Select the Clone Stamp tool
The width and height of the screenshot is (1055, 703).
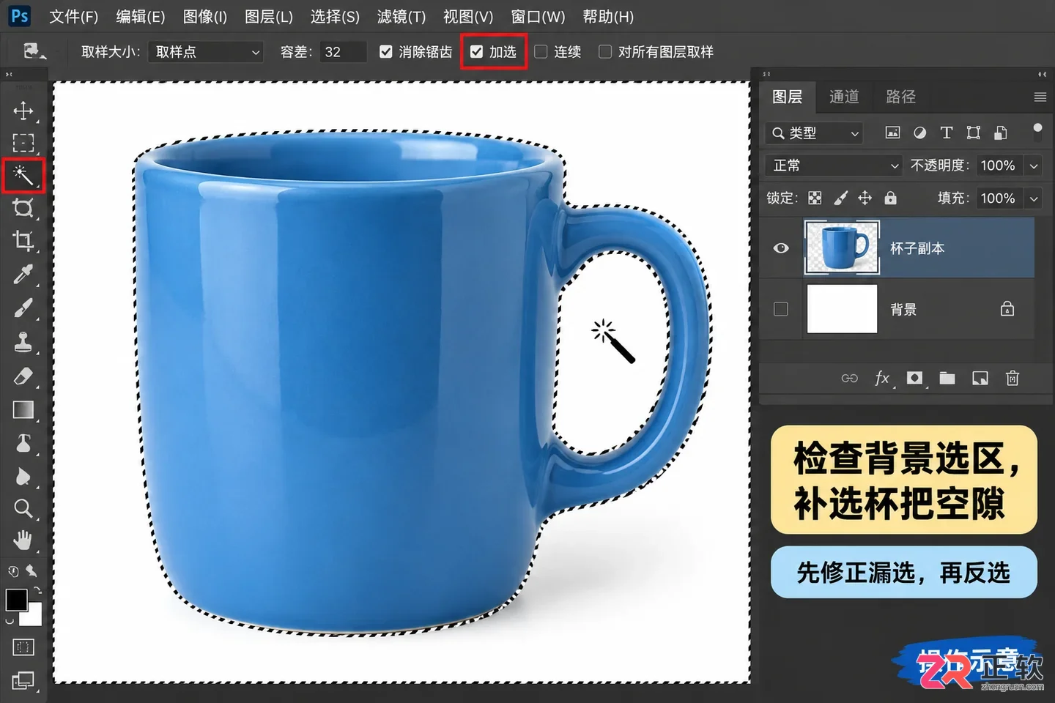click(x=23, y=342)
